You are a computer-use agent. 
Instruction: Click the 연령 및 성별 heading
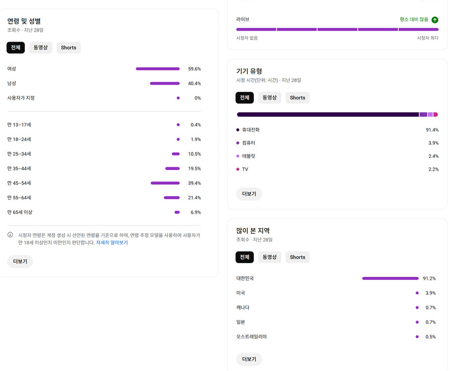[x=24, y=21]
